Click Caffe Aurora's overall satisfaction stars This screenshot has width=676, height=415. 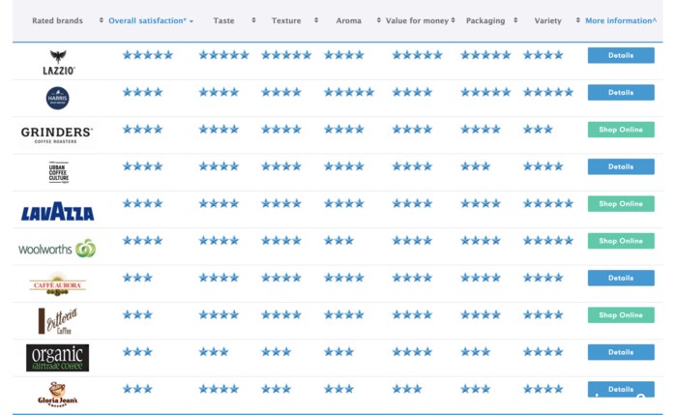point(137,278)
